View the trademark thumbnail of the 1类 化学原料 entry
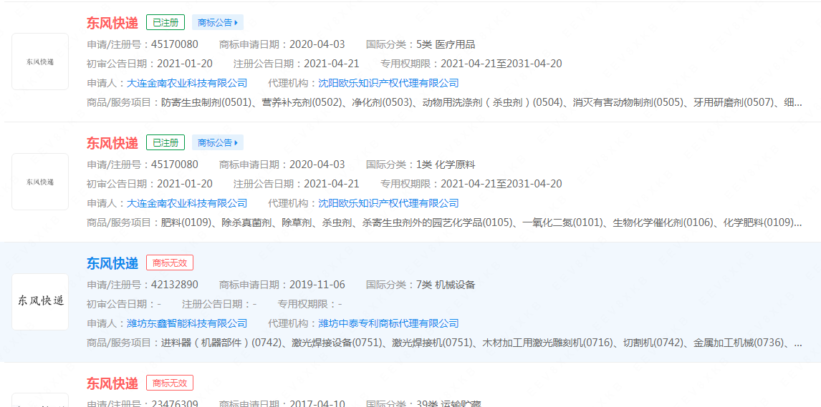 (40, 182)
